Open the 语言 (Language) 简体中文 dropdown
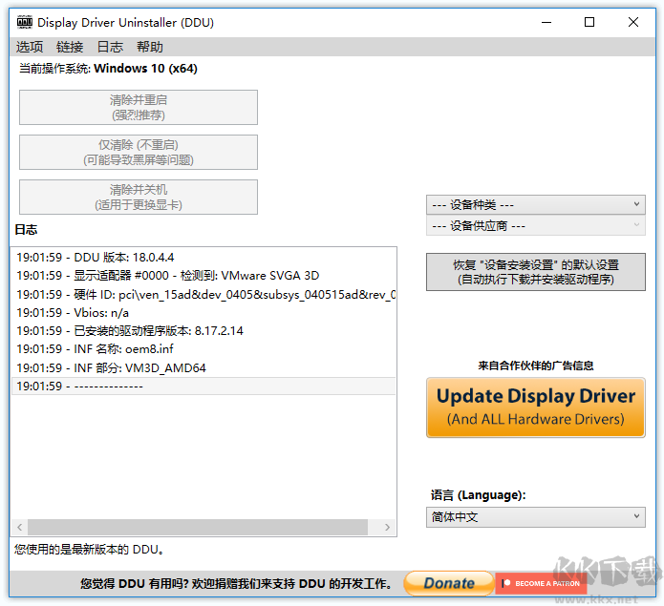664x606 pixels. click(536, 517)
